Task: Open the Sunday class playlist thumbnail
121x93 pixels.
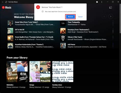Action: click(x=63, y=72)
